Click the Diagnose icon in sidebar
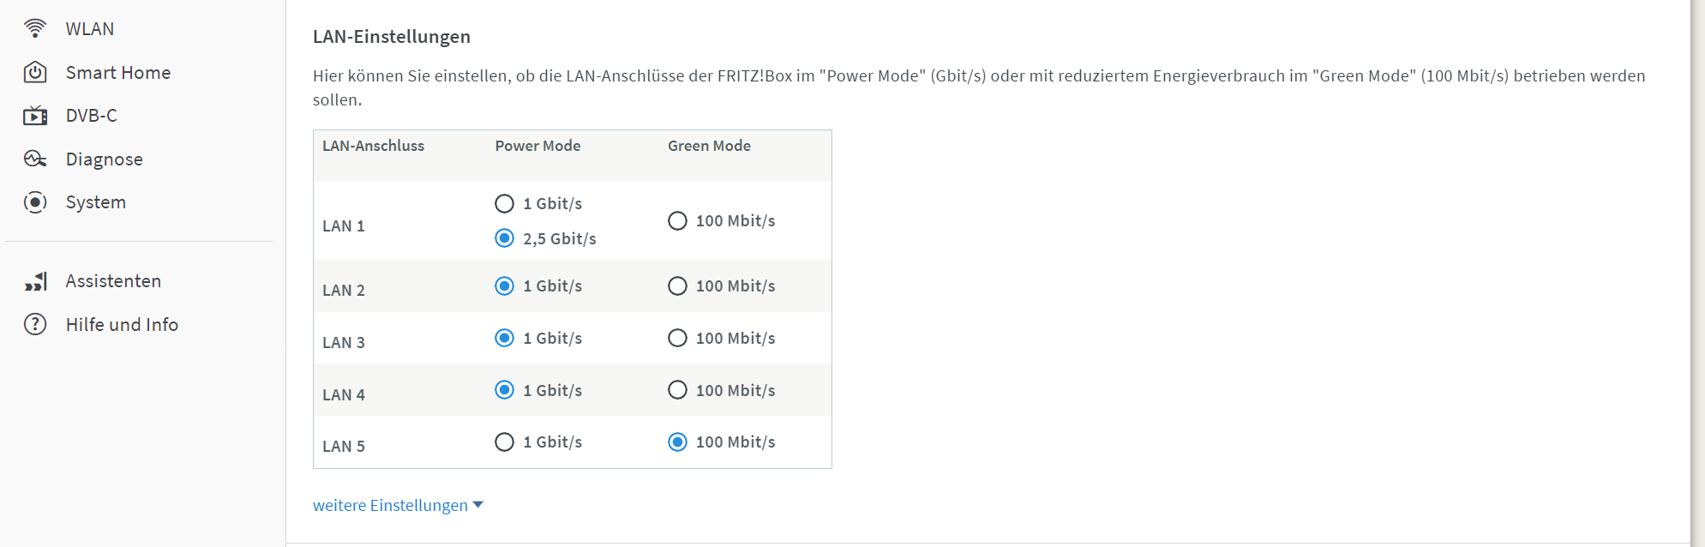1705x547 pixels. click(35, 159)
